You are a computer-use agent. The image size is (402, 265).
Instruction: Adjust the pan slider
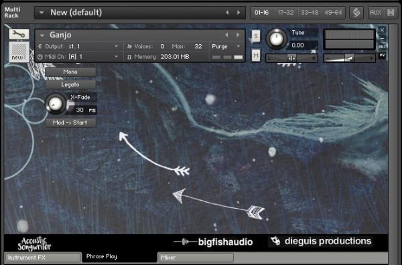point(291,58)
